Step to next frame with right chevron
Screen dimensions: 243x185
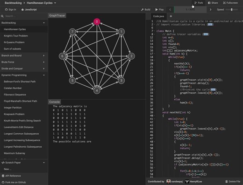pyautogui.click(x=210, y=9)
